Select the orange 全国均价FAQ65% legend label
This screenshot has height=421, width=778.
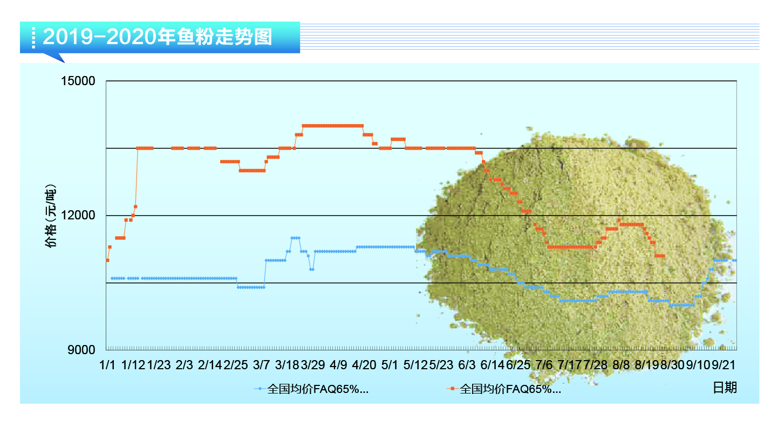510,389
